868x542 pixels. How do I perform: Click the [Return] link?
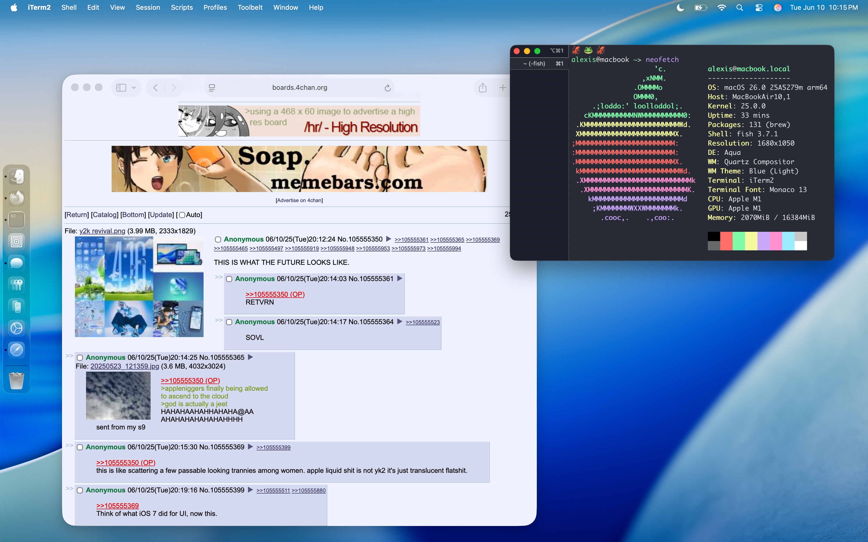click(77, 215)
